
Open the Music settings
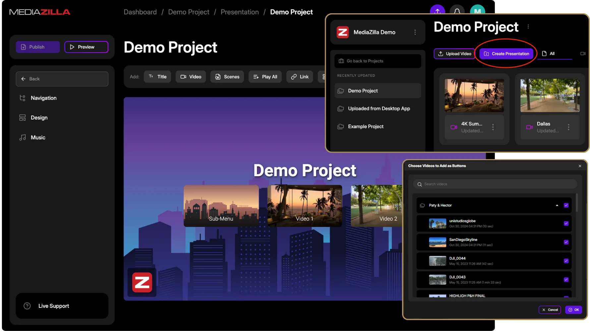[x=38, y=137]
